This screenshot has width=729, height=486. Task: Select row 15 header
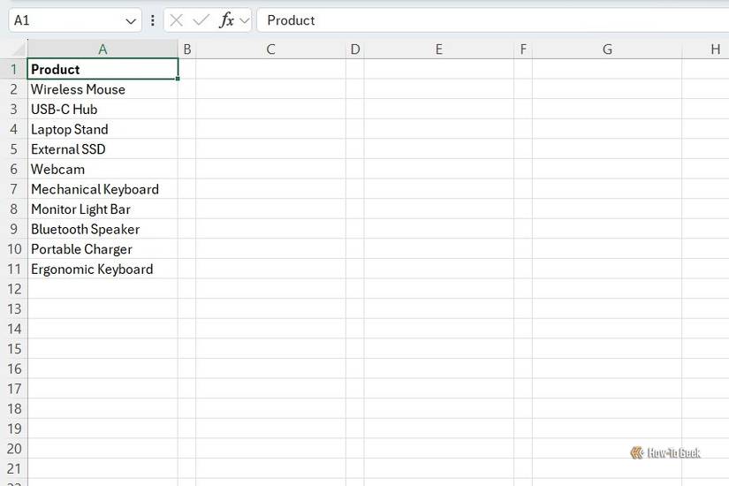tap(14, 349)
